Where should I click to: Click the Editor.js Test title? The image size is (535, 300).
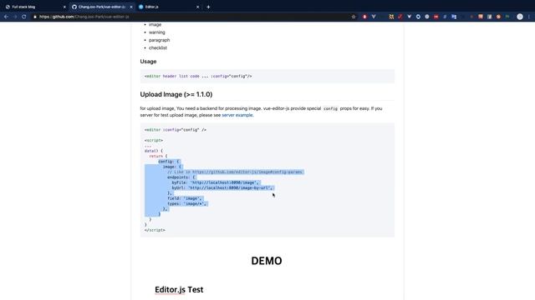pyautogui.click(x=179, y=290)
